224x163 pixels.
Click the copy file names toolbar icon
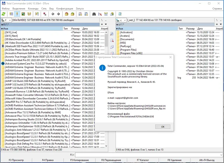click(112, 14)
